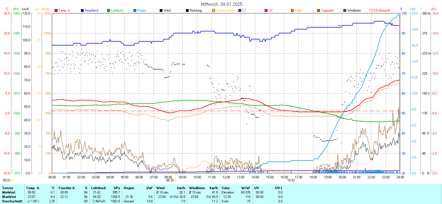
Task: Select the Windböen column header in table
Action: pos(197,188)
